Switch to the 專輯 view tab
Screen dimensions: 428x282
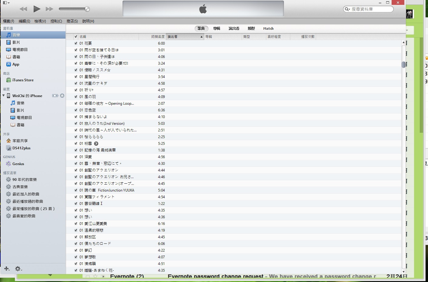click(x=217, y=29)
